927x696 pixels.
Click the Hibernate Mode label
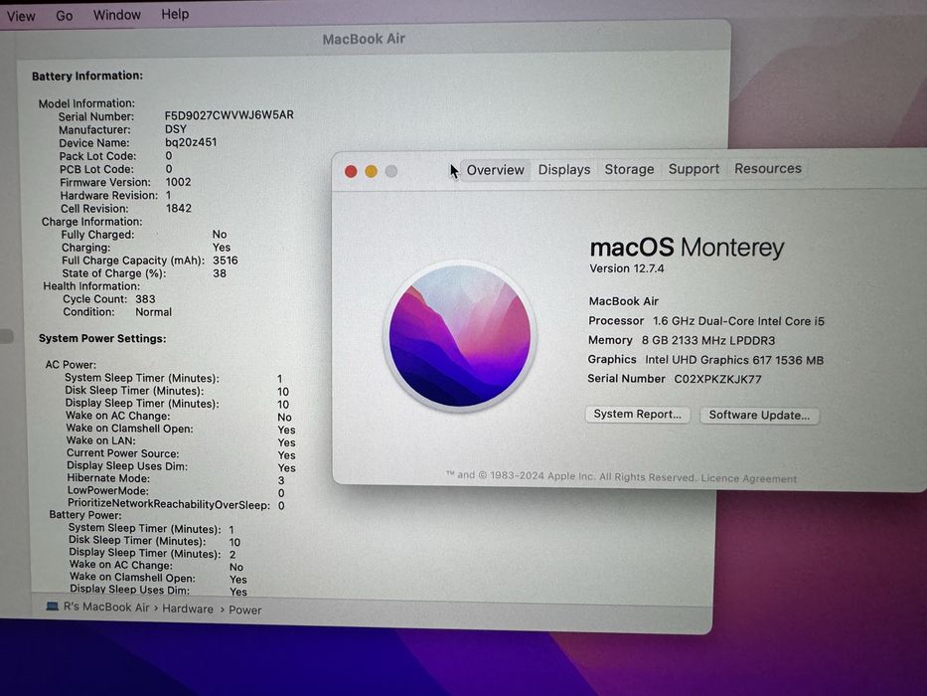point(108,478)
